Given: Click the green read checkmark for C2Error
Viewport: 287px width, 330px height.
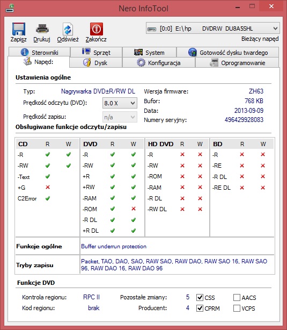Looking at the screenshot, I should coord(48,198).
